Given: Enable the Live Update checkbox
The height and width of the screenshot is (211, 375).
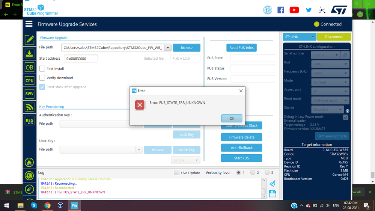Looking at the screenshot, I should click(176, 173).
